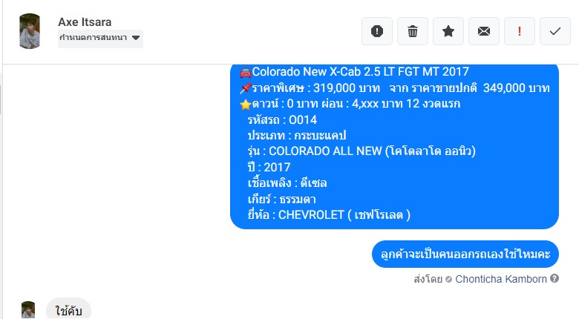The width and height of the screenshot is (579, 319).
Task: View Axe Itsara's profile photo in header
Action: pyautogui.click(x=30, y=31)
